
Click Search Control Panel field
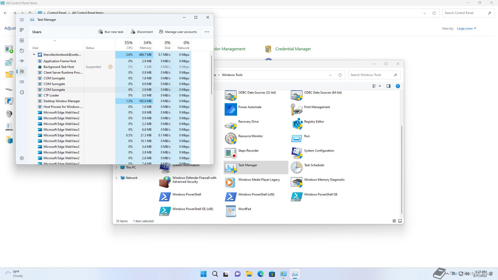pos(468,13)
